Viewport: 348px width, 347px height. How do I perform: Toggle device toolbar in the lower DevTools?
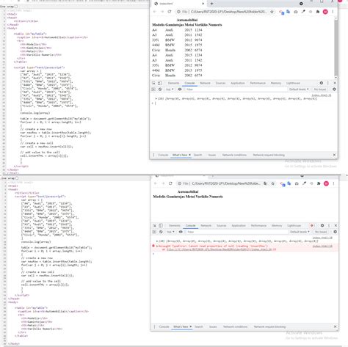[161, 225]
